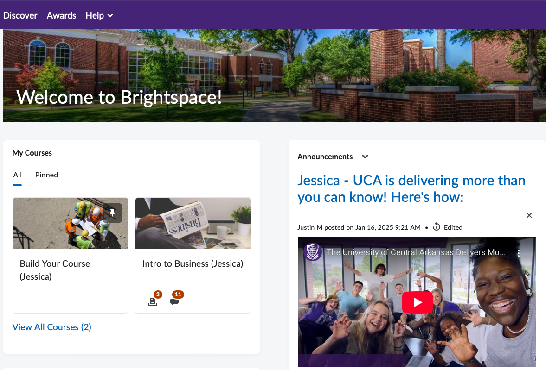Click the Intro to Business (Jessica) title

(x=193, y=263)
